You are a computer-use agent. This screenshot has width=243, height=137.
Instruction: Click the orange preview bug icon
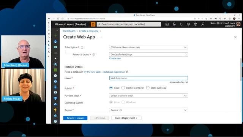(93, 24)
